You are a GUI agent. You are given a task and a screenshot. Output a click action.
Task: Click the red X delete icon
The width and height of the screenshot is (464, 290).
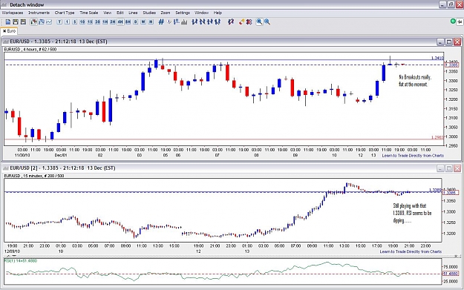[x=249, y=22]
